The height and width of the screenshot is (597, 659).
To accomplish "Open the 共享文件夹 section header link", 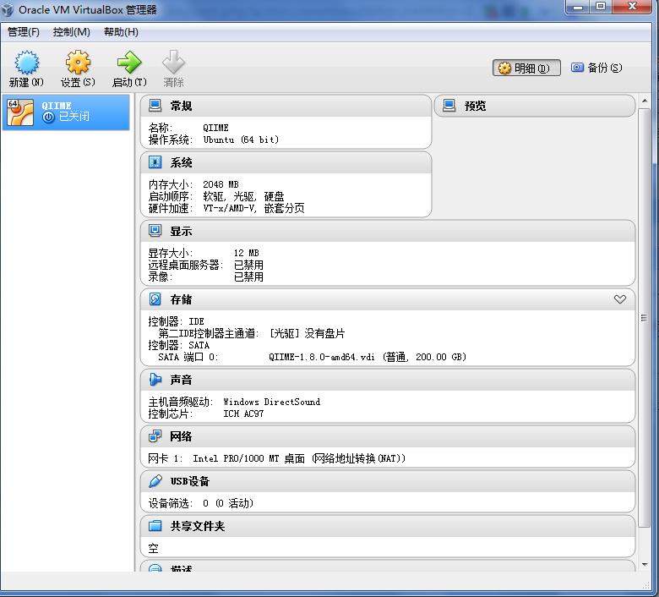I will [x=198, y=526].
